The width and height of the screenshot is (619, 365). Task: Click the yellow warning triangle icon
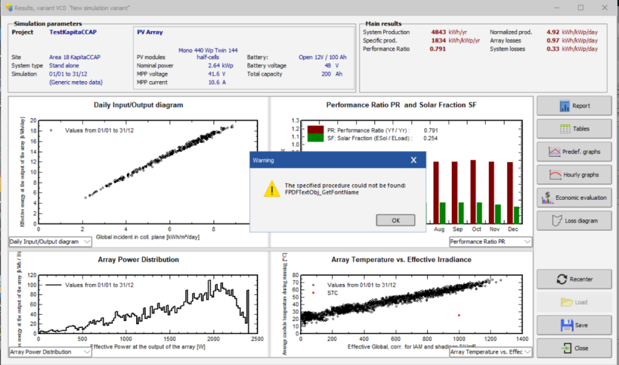tap(271, 189)
